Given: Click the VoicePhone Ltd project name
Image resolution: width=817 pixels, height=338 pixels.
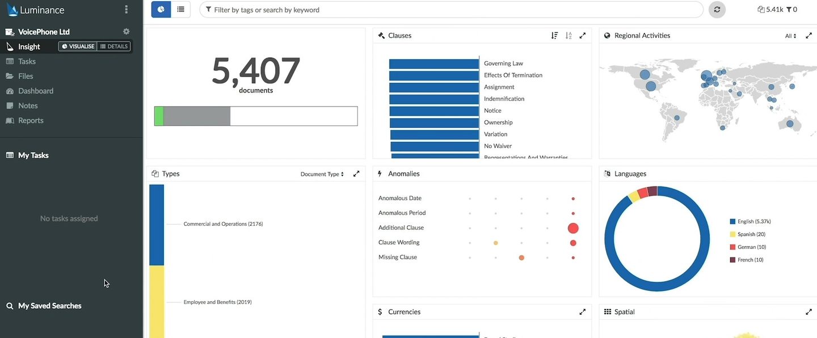Looking at the screenshot, I should (44, 32).
